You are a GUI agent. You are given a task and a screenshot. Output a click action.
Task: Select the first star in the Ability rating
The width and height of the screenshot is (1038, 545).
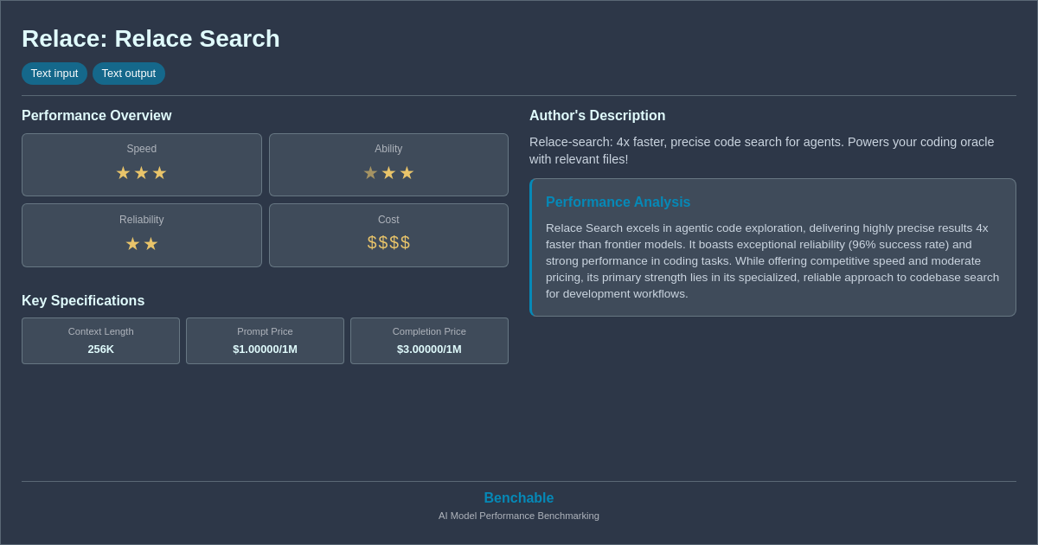(x=371, y=172)
